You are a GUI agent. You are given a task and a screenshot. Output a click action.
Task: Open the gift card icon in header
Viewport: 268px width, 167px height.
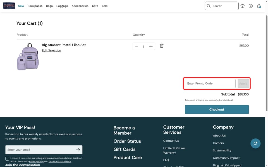[242, 6]
